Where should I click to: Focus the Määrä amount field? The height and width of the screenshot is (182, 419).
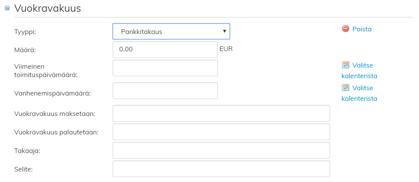pos(165,49)
